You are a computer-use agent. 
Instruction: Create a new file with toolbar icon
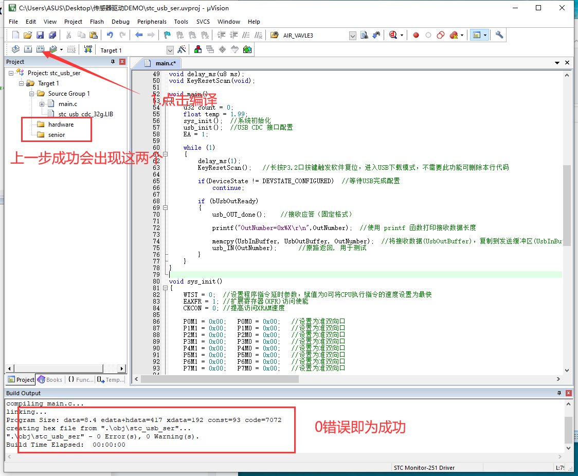point(15,35)
